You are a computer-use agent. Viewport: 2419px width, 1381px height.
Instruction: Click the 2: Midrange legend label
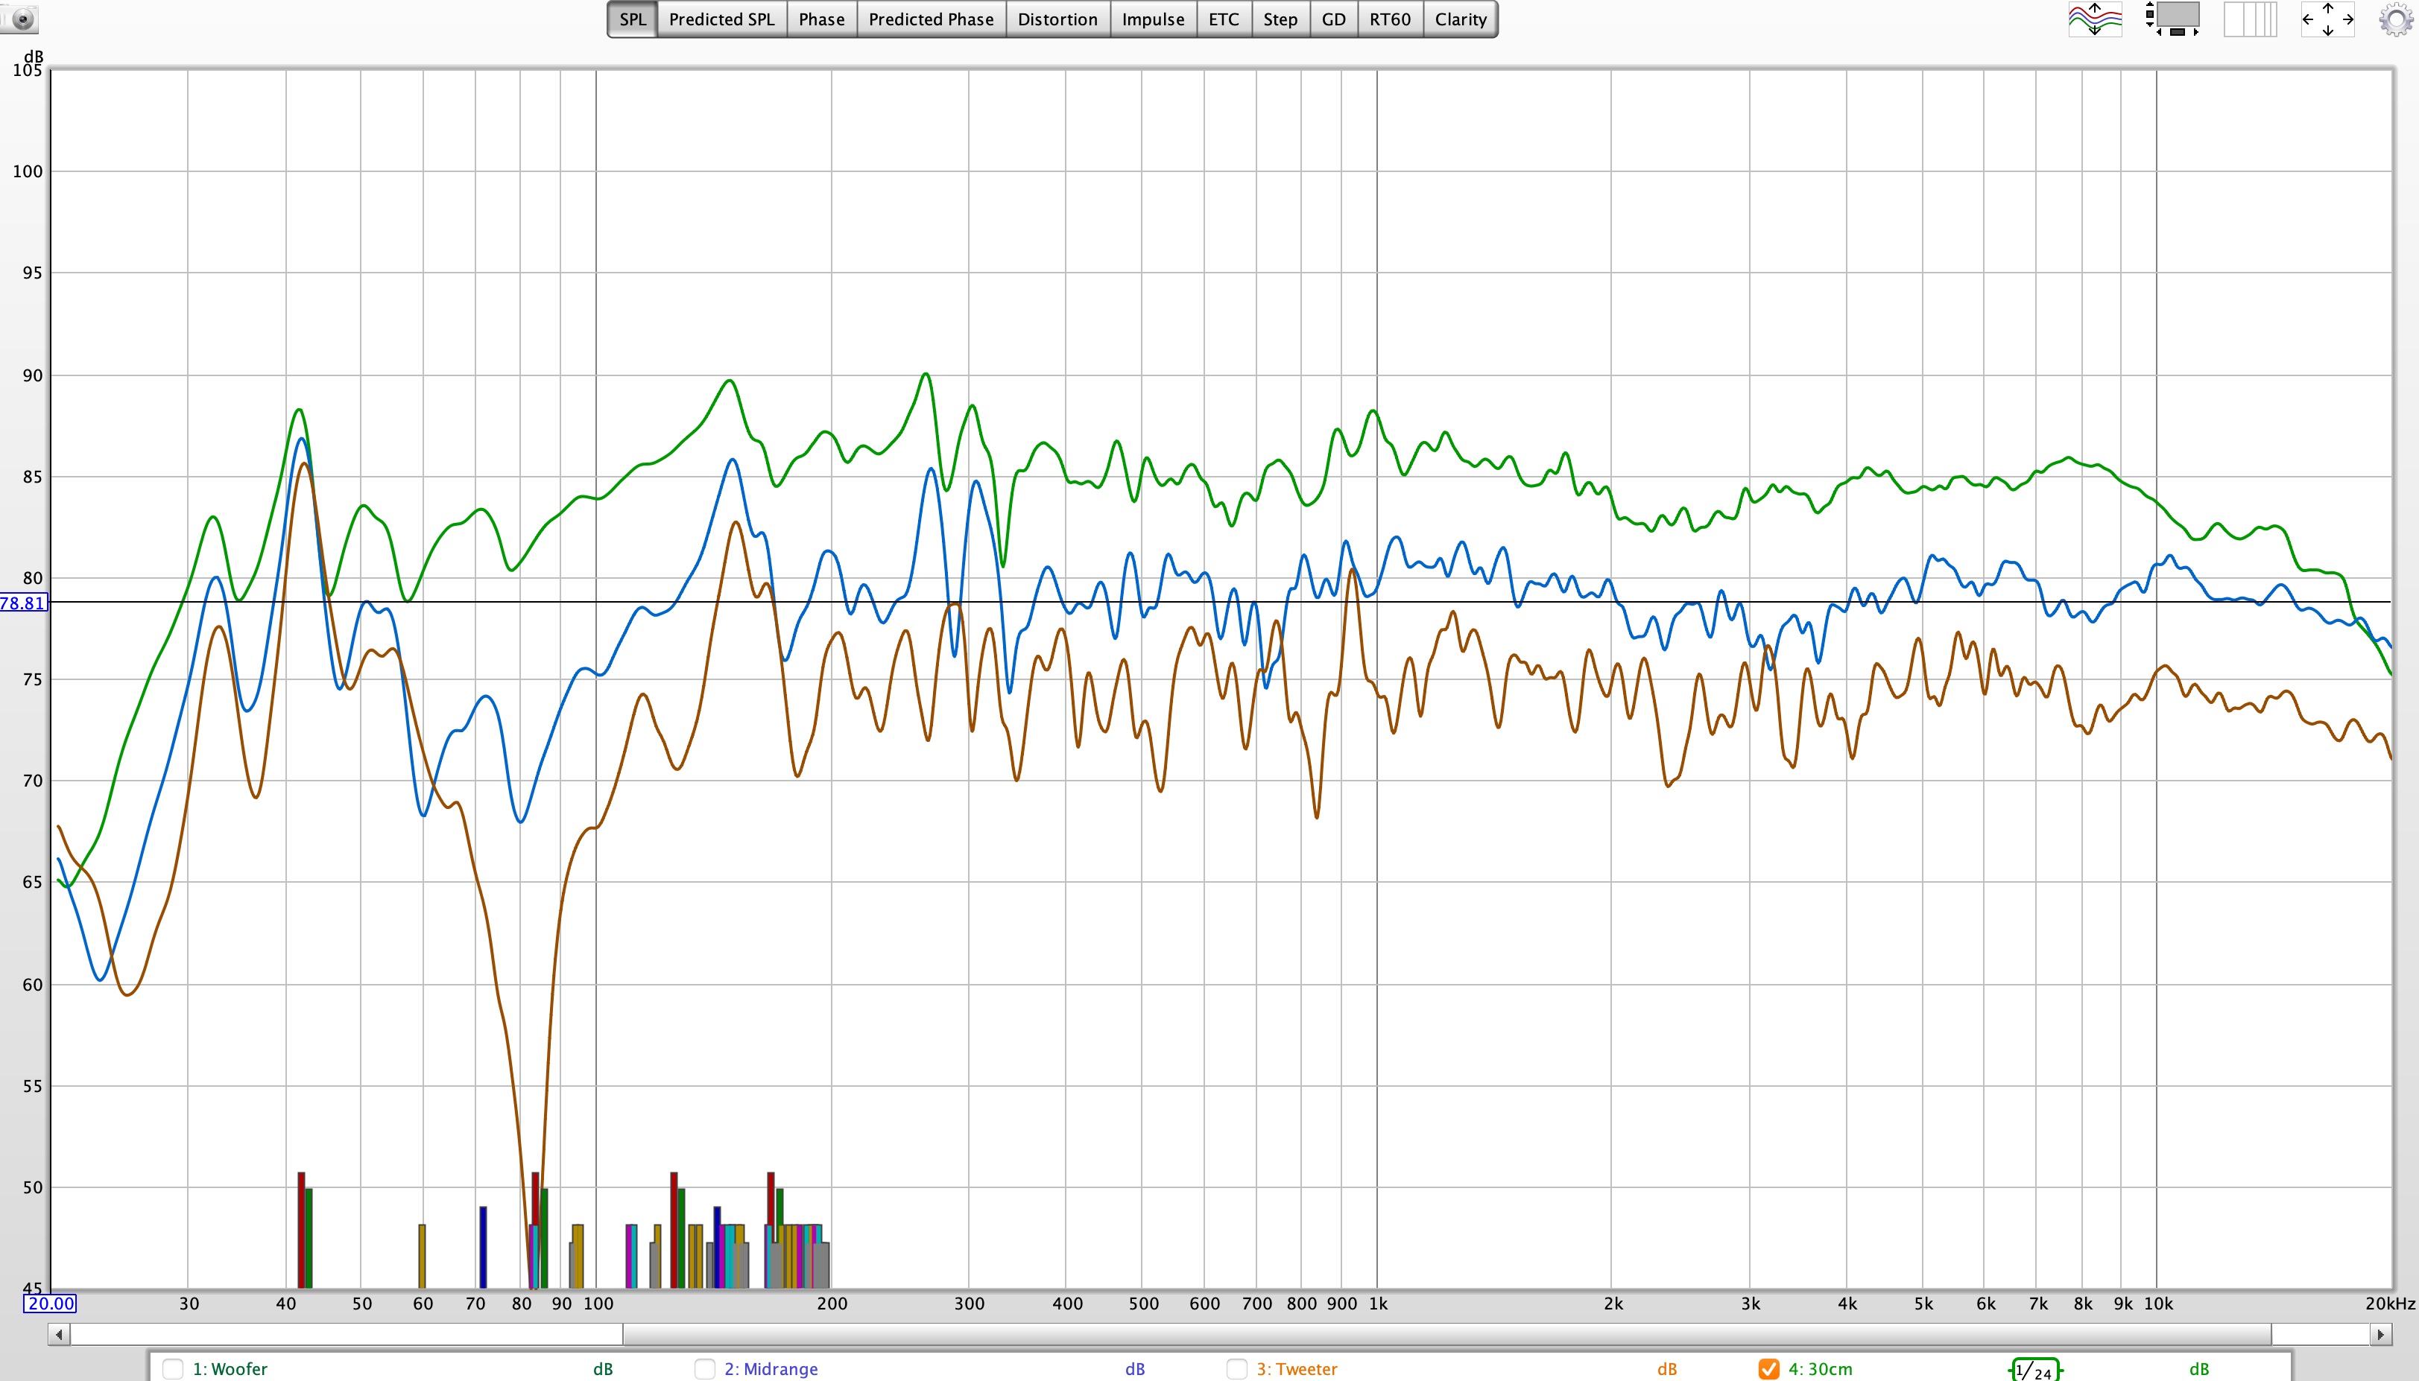[771, 1368]
